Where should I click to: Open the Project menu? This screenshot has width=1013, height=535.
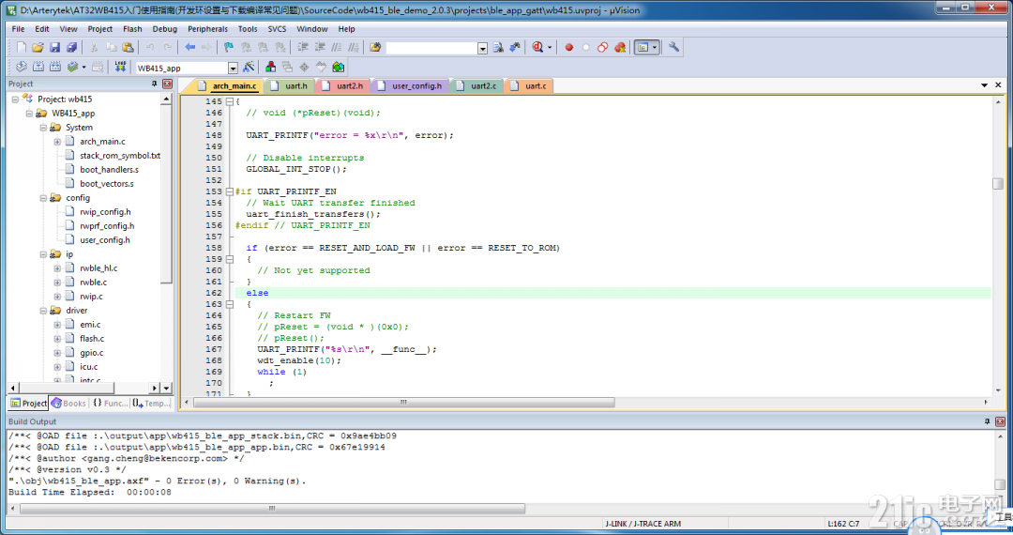point(100,29)
